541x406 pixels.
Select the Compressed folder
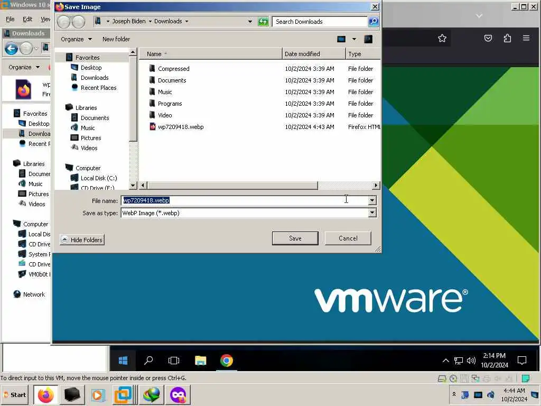pyautogui.click(x=173, y=69)
